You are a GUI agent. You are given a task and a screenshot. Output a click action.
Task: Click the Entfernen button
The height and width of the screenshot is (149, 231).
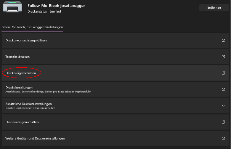pyautogui.click(x=214, y=8)
